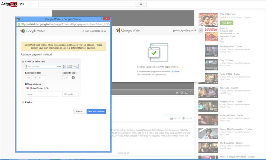Close the Google Wallet overlay dialog
The height and width of the screenshot is (160, 266).
point(200,31)
